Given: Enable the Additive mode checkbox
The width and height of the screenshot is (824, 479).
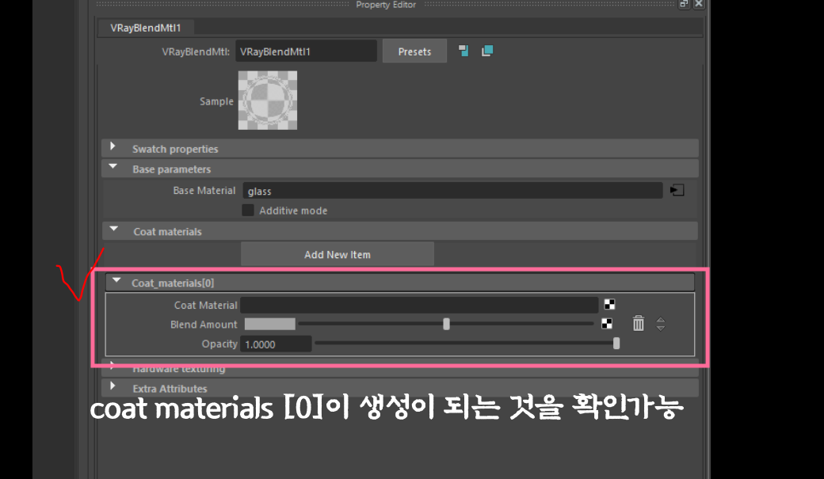Looking at the screenshot, I should [x=247, y=211].
